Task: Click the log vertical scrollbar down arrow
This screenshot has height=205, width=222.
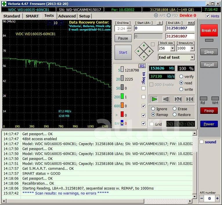Action: click(x=194, y=197)
